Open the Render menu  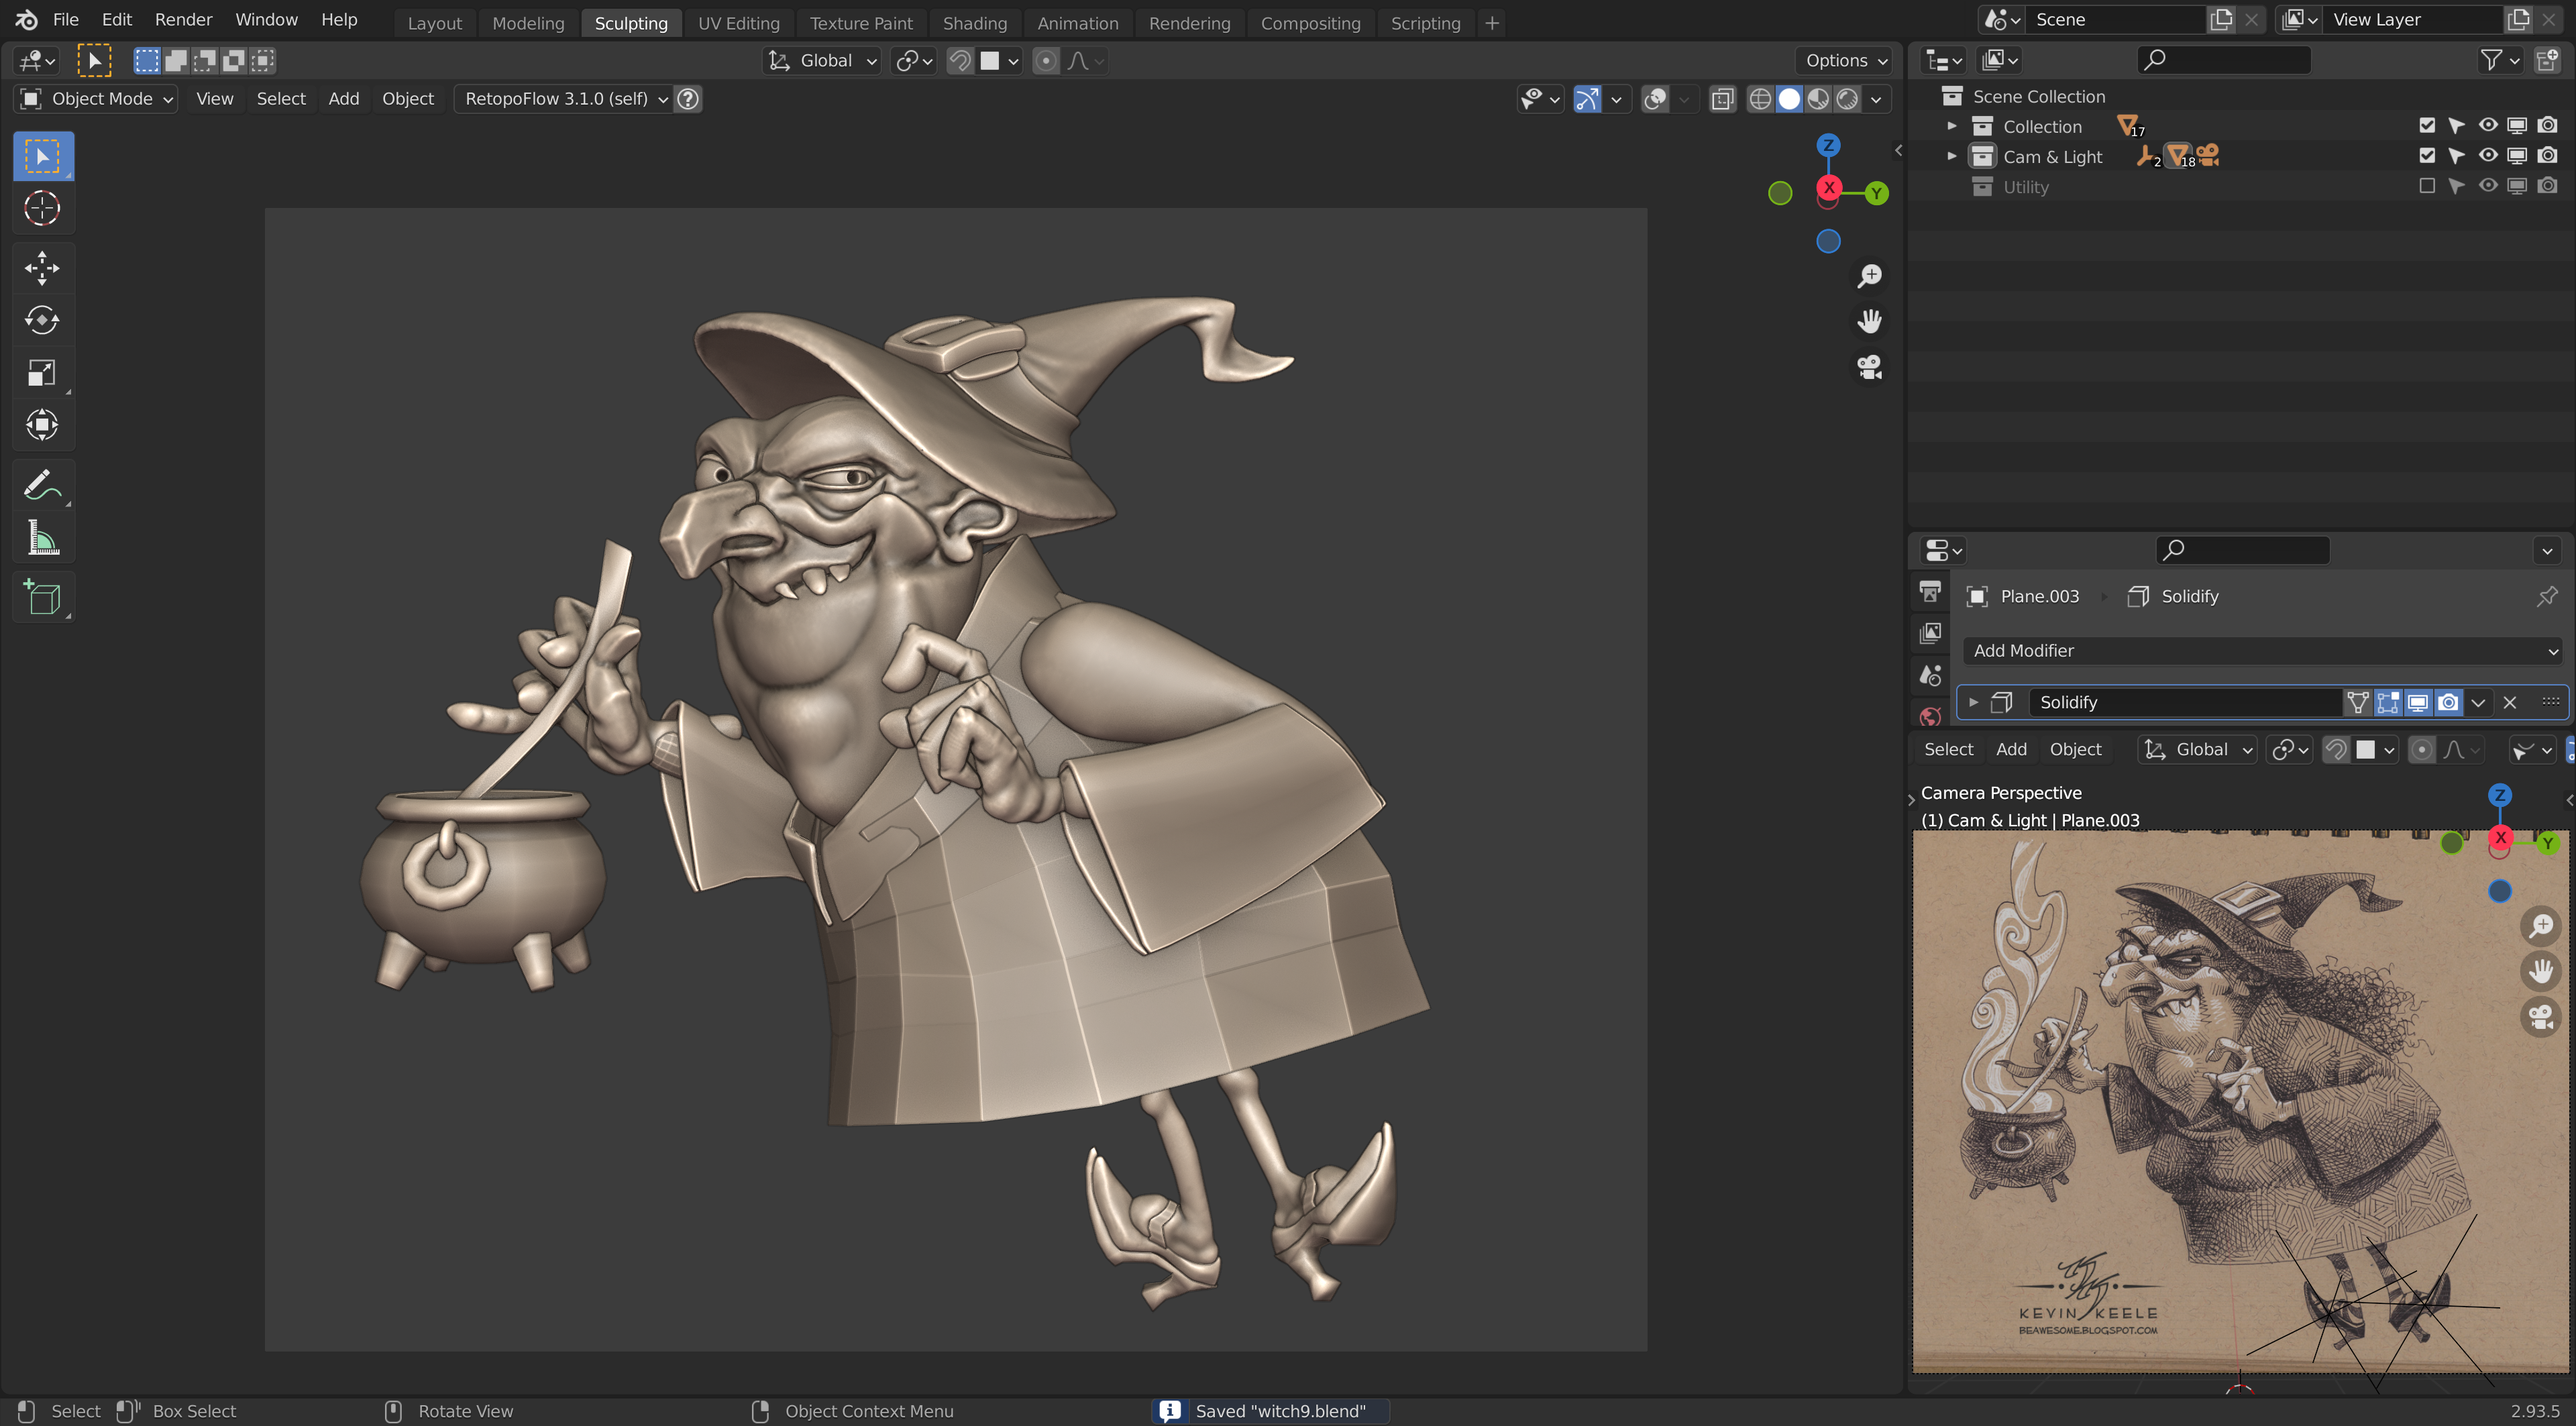[183, 20]
